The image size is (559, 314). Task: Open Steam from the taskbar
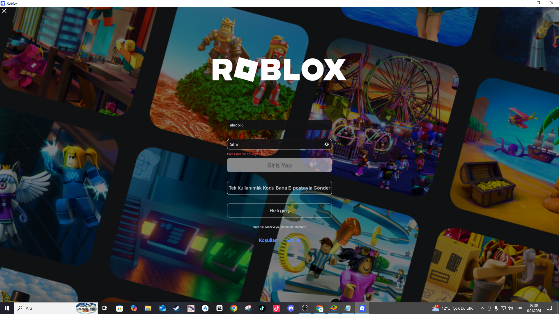click(x=176, y=308)
